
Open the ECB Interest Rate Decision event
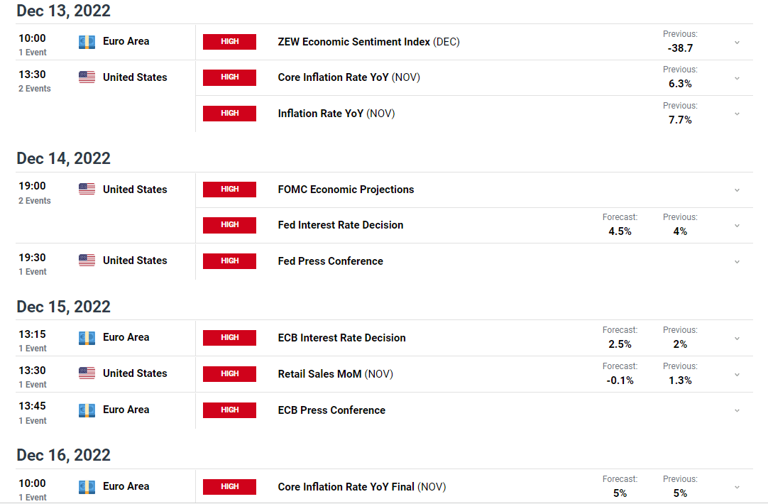[x=342, y=338]
